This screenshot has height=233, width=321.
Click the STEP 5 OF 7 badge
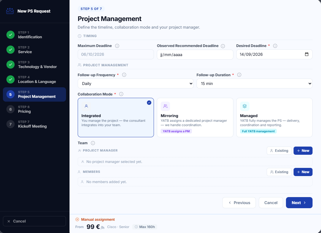pyautogui.click(x=91, y=9)
